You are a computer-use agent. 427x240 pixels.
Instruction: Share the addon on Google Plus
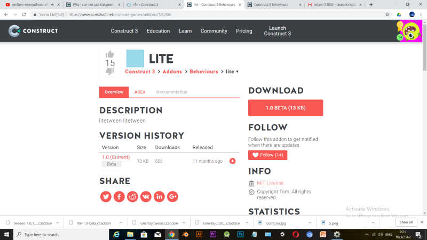172,196
